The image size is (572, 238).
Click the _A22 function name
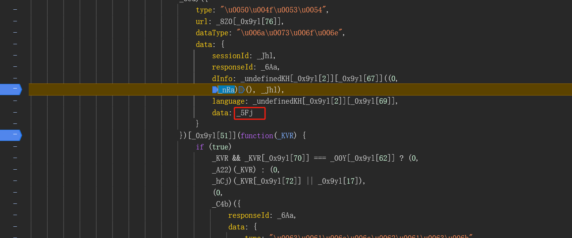(220, 170)
